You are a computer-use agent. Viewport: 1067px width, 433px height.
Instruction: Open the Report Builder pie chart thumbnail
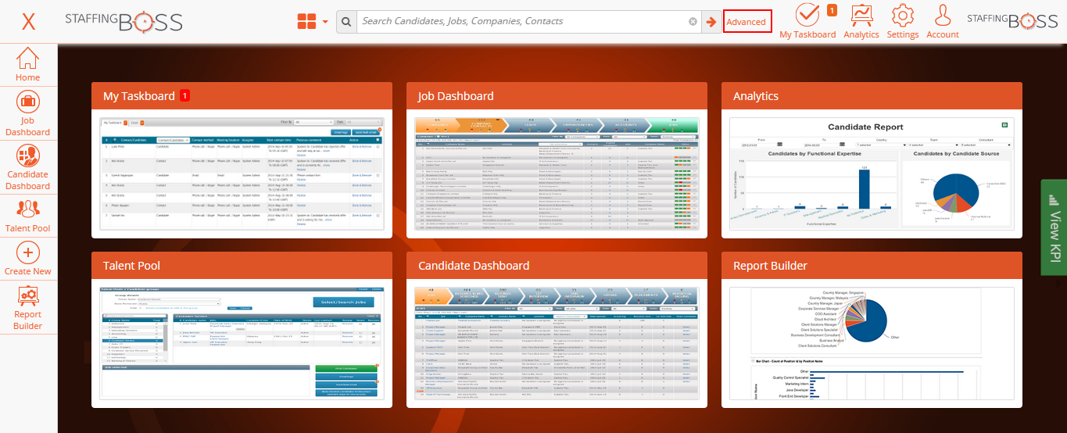[x=872, y=344]
